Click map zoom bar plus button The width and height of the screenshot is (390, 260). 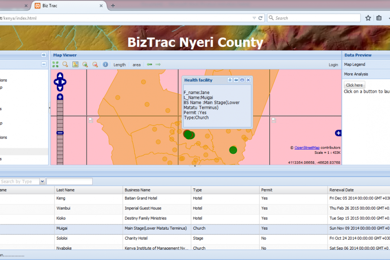click(x=60, y=97)
